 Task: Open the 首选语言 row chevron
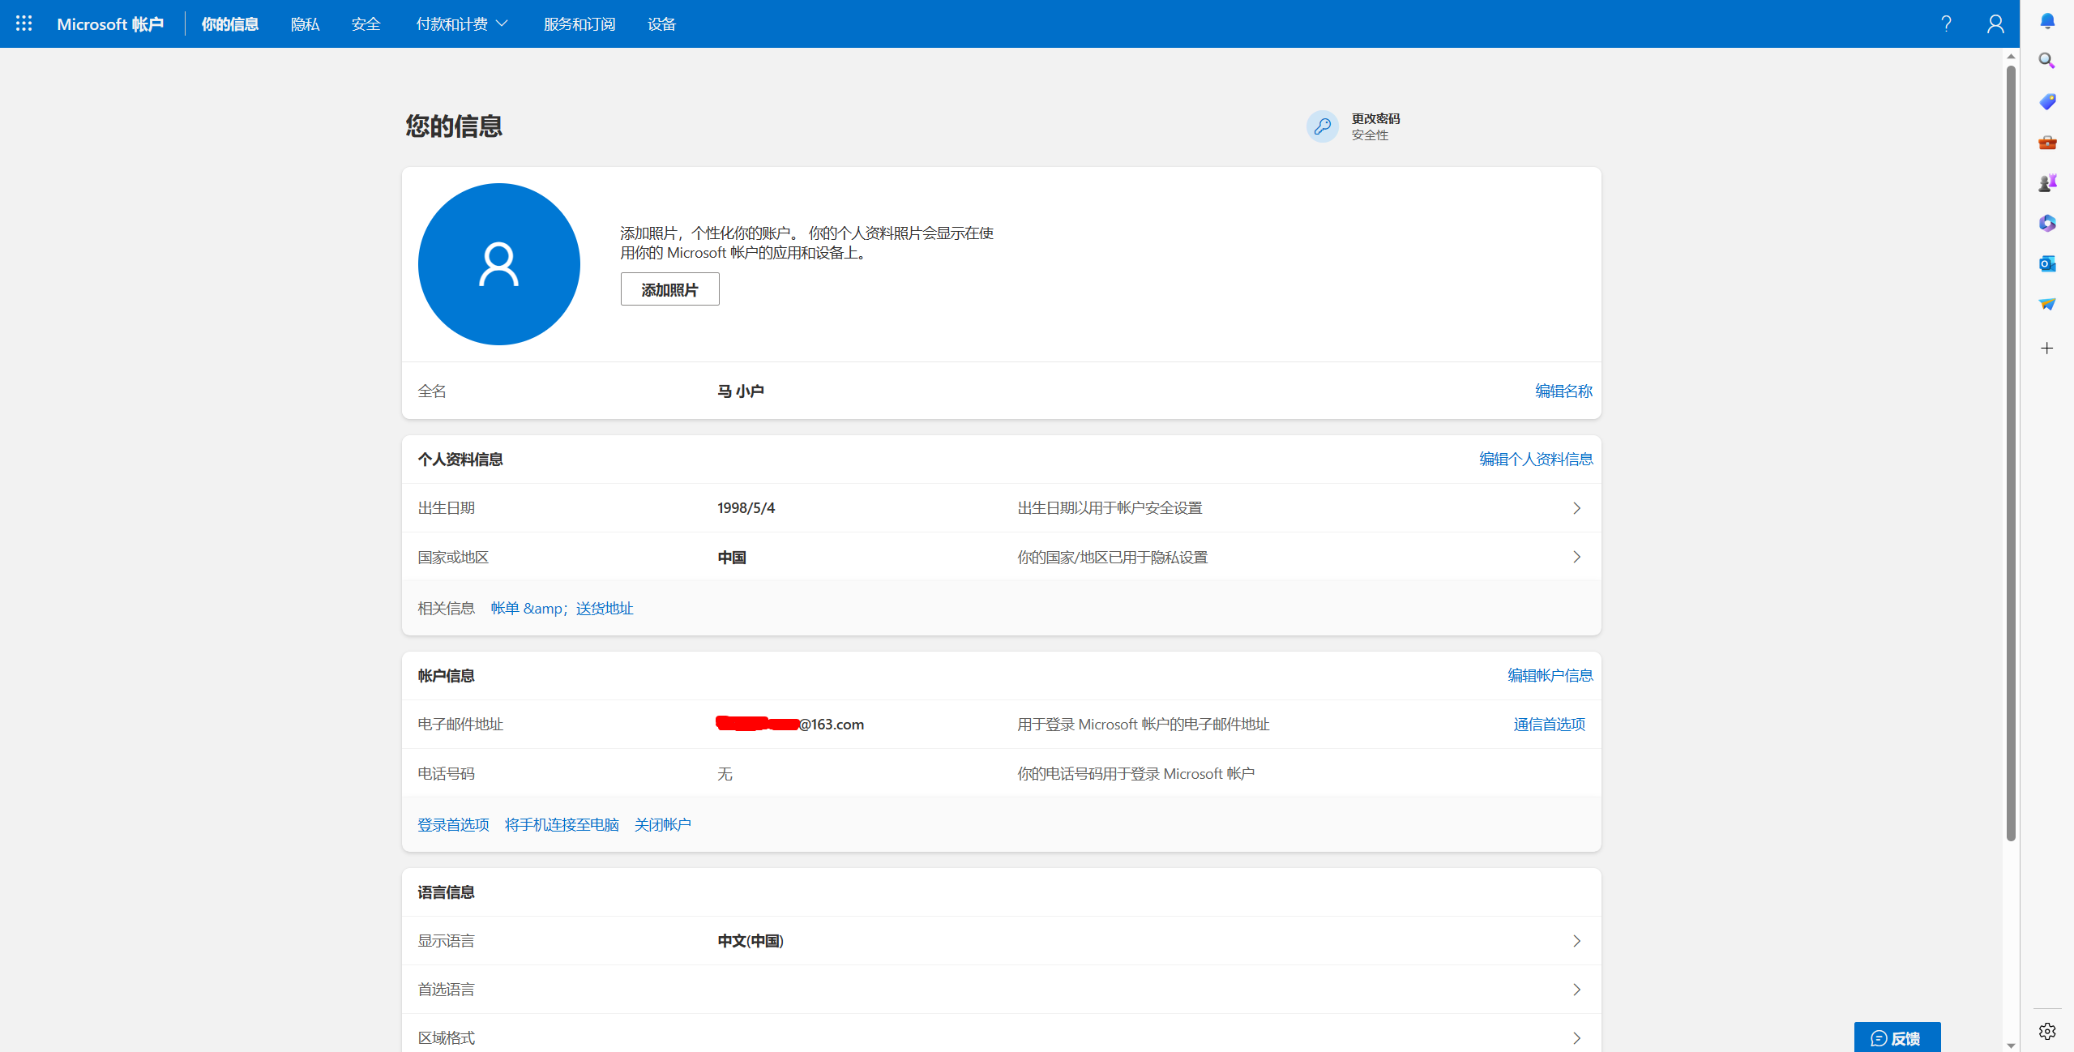pyautogui.click(x=1576, y=990)
